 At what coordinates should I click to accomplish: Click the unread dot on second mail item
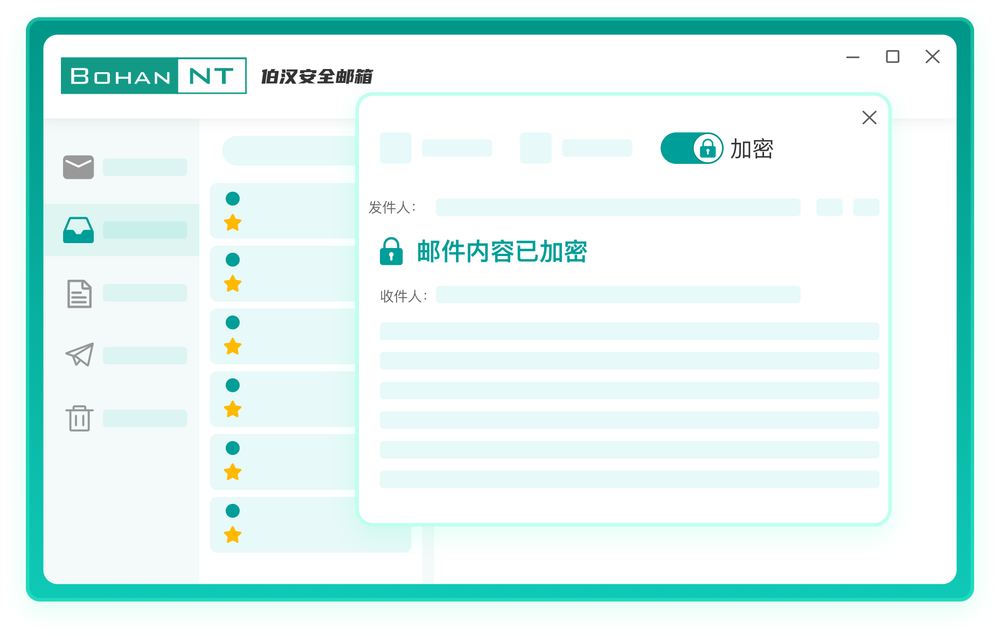click(x=233, y=260)
